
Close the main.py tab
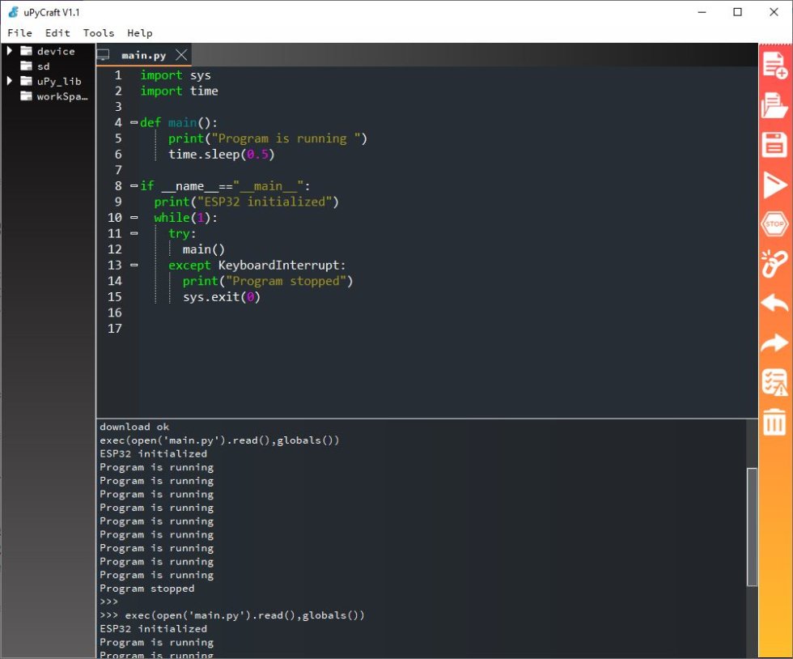(181, 55)
